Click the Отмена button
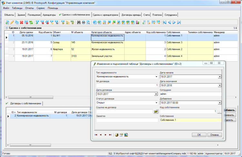The width and height of the screenshot is (242, 157). pyautogui.click(x=215, y=135)
